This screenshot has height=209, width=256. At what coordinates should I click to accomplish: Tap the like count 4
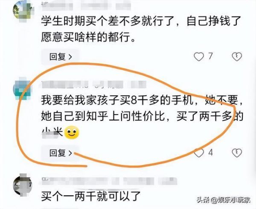[x=211, y=153]
